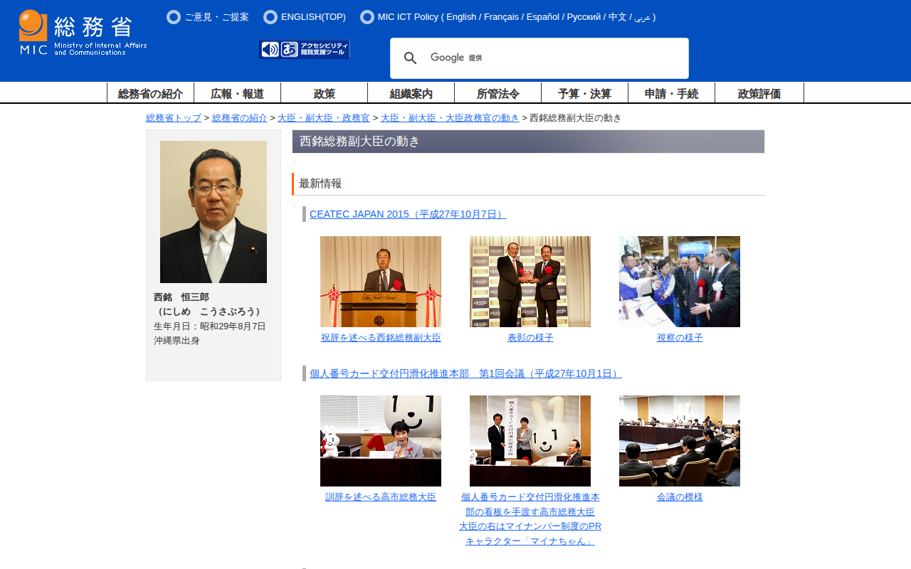The image size is (911, 569).
Task: Open the accessibility reading support tool
Action: pos(305,49)
